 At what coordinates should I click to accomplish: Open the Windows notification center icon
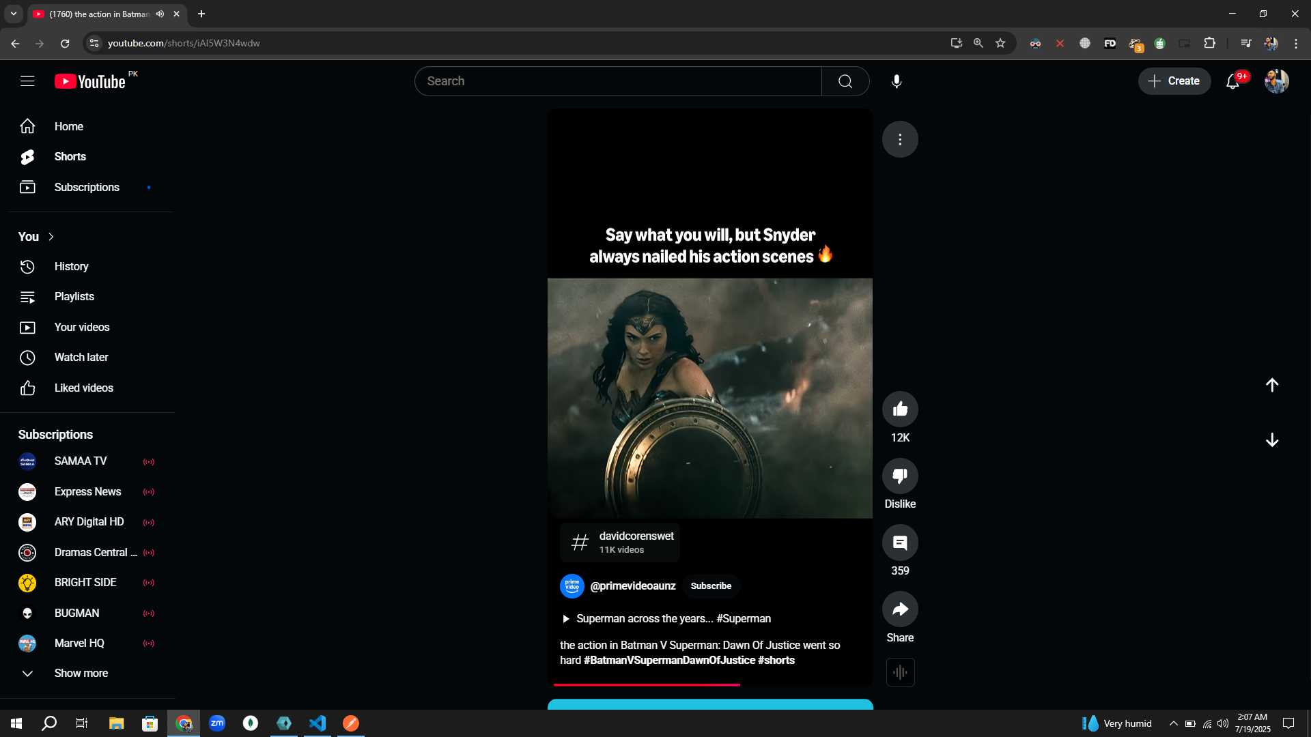tap(1288, 723)
